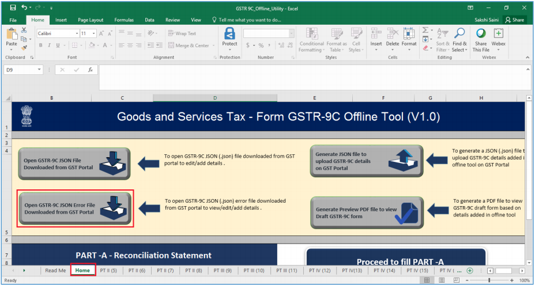Click column D header
Screen dimensions: 535x285
(215, 98)
